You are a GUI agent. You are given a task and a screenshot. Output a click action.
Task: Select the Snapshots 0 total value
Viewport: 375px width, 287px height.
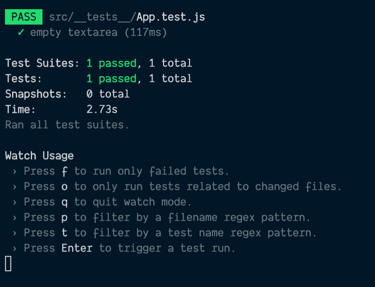108,94
